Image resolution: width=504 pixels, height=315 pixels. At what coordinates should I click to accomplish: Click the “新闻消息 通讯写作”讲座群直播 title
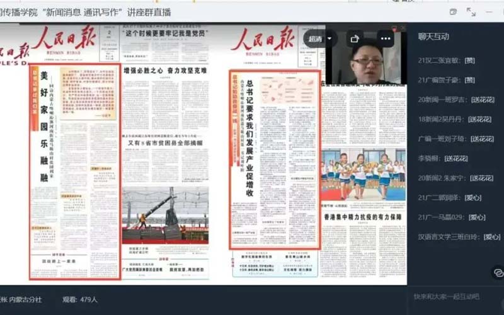[108, 13]
